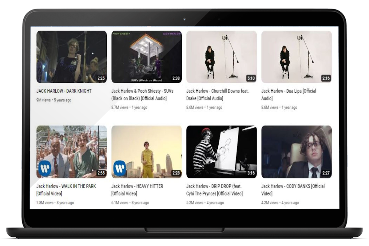
Task: Click the DRIP DROP (feat. Cyhi The Prynce) title
Action: [214, 190]
